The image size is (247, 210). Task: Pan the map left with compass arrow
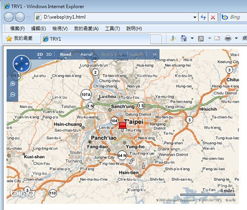tap(16, 64)
